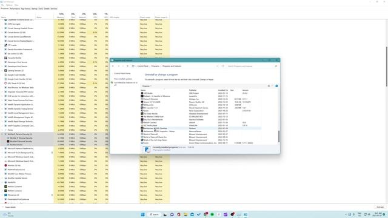Click the Programs and Features list scrollbar
Screen dimensions: 388x218
click(279, 136)
